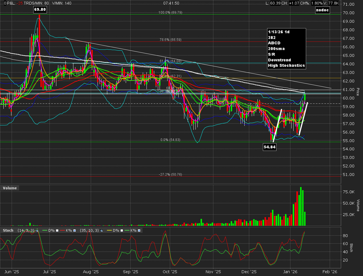The width and height of the screenshot is (363, 276).
Task: Select the nodoc label box
Action: (322, 10)
